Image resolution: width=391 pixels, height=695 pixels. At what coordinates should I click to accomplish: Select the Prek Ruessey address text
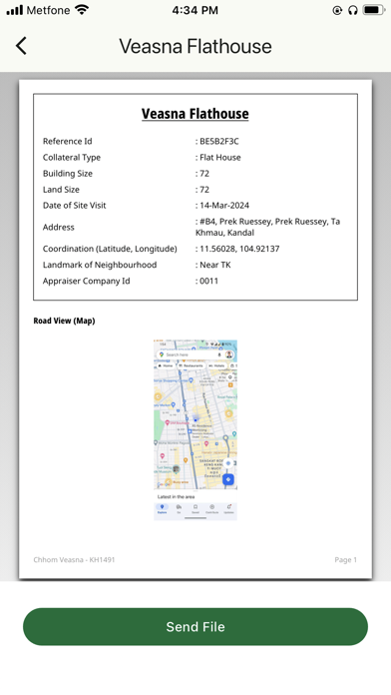[x=268, y=227]
